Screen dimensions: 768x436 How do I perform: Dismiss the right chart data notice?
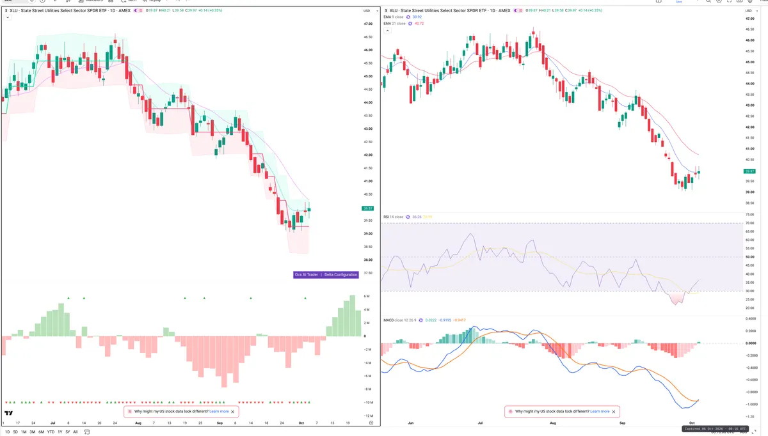click(614, 412)
